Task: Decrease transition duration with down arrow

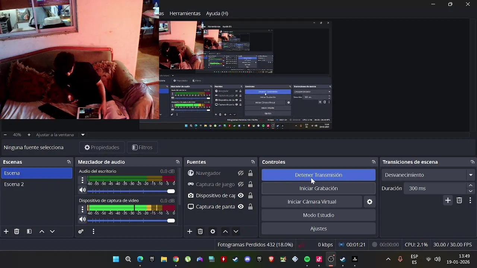Action: (x=471, y=191)
